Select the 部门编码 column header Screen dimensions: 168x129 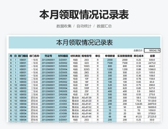point(23,56)
